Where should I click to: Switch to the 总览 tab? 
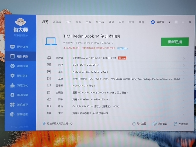click(x=45, y=22)
